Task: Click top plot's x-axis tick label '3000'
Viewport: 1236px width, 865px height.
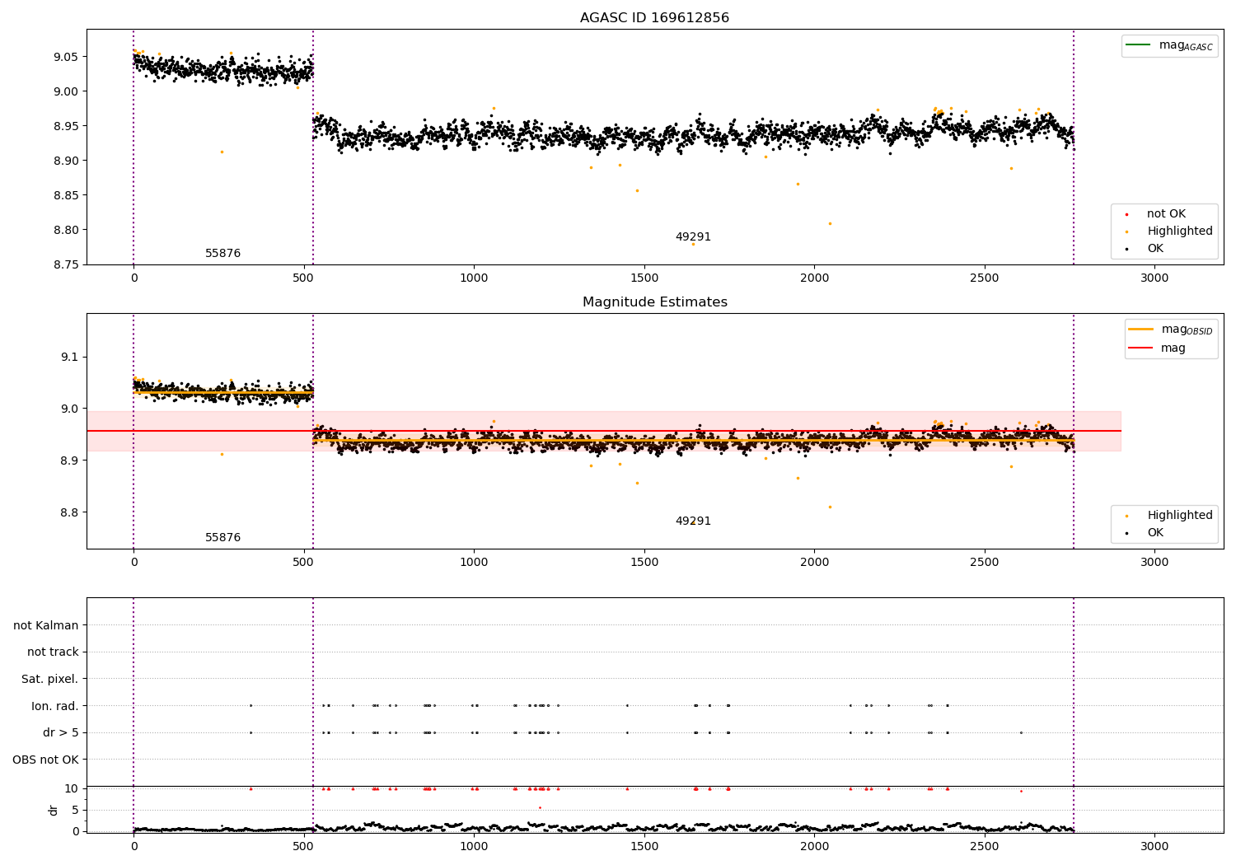Action: [1154, 278]
